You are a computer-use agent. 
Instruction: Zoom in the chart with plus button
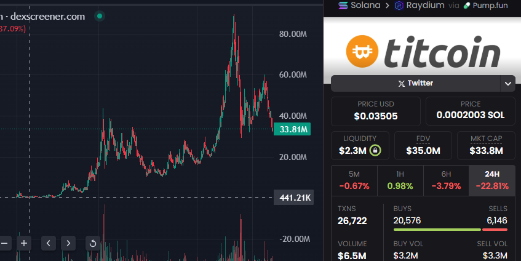click(x=24, y=243)
